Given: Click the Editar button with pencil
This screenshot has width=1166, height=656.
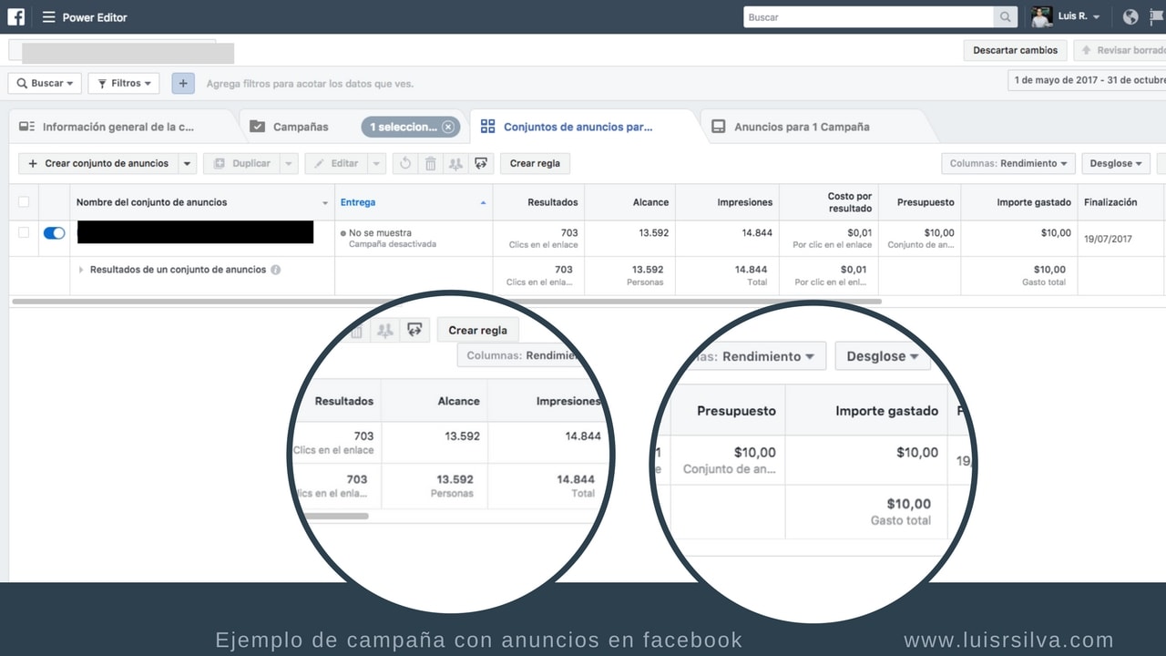Looking at the screenshot, I should [336, 163].
